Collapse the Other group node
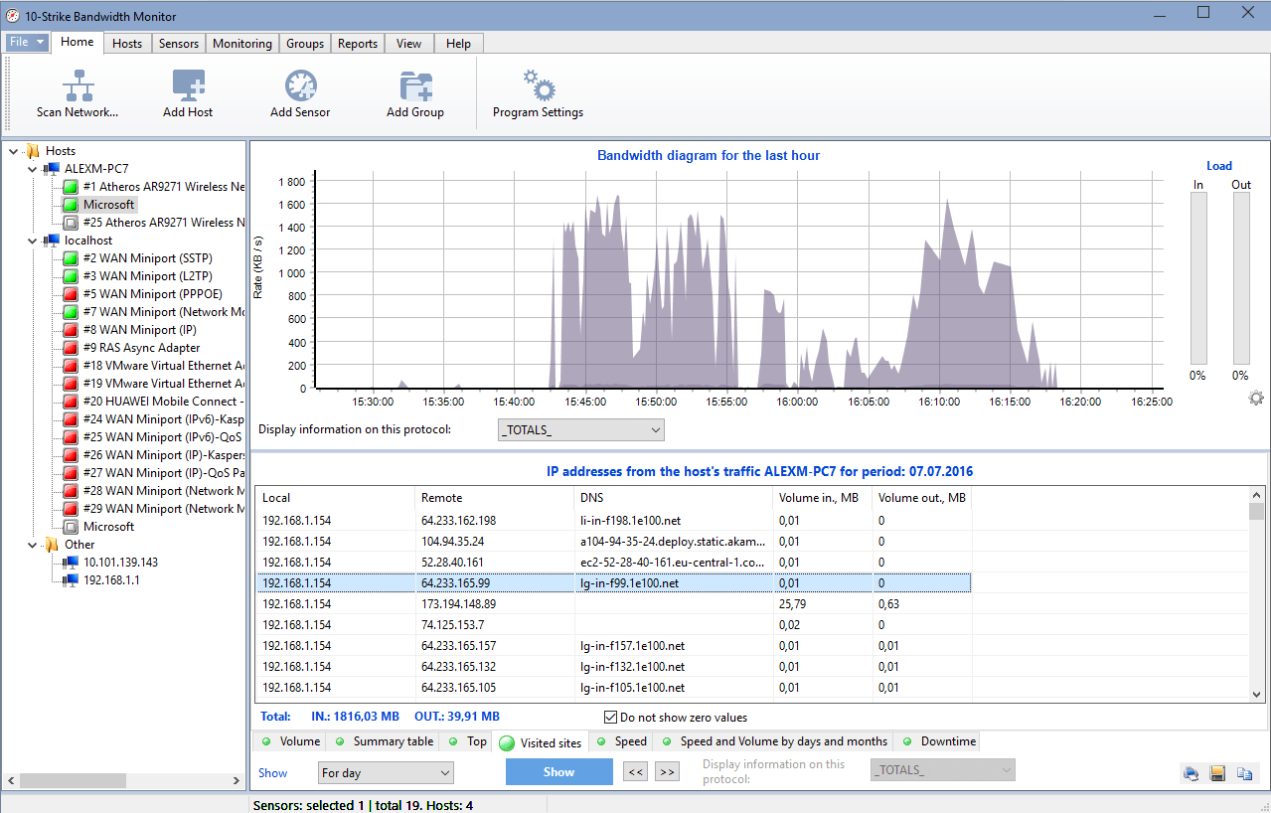The image size is (1271, 813). [32, 545]
